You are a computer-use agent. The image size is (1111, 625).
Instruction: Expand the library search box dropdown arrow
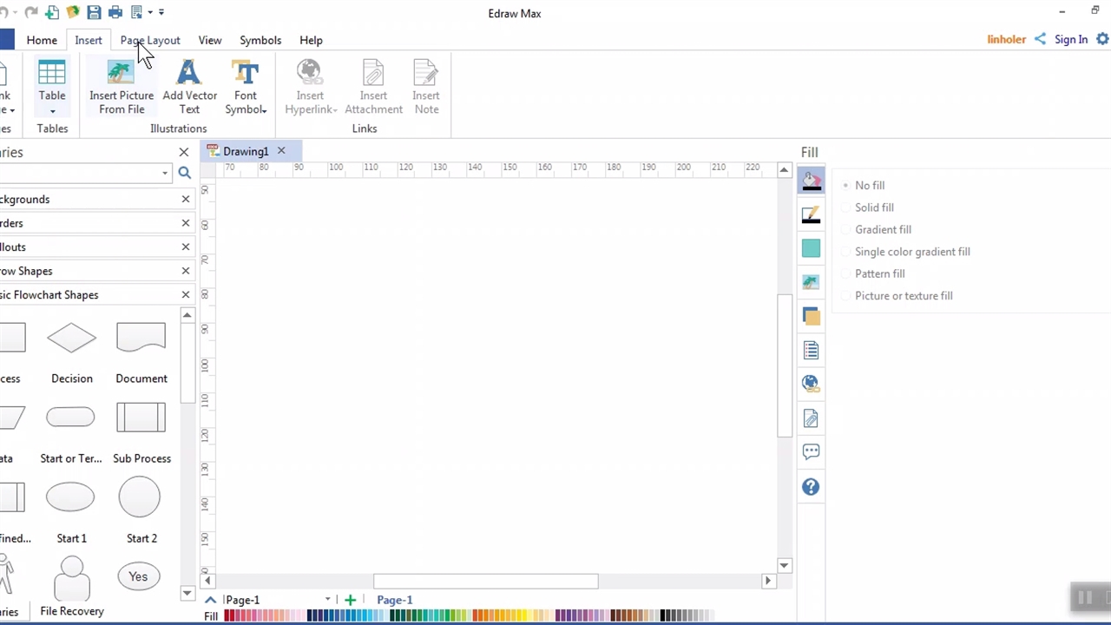pyautogui.click(x=164, y=174)
